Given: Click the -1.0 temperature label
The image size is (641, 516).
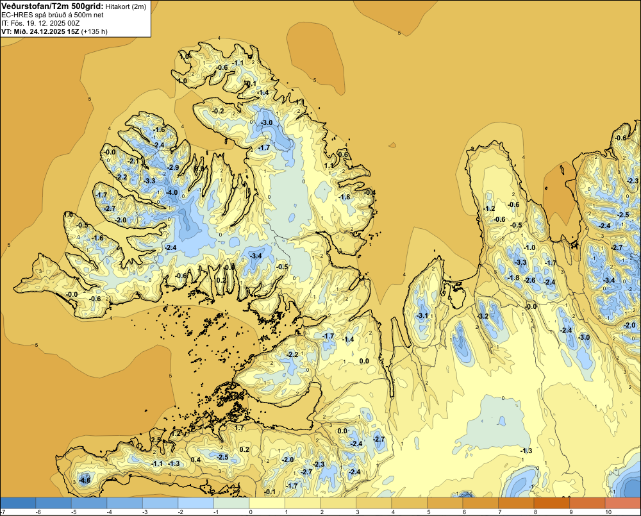Looking at the screenshot, I should 529,248.
